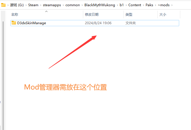
Task: Select the D3dxSkinManage folder icon
Action: click(x=14, y=23)
